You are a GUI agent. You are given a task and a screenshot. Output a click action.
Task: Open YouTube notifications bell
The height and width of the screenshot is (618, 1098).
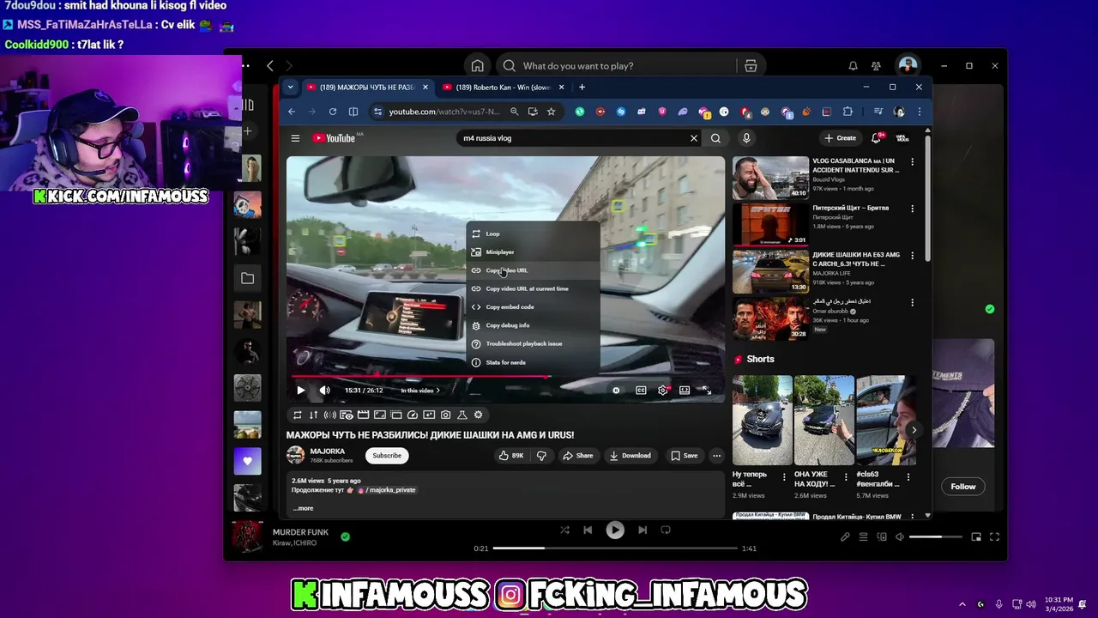[x=877, y=137]
